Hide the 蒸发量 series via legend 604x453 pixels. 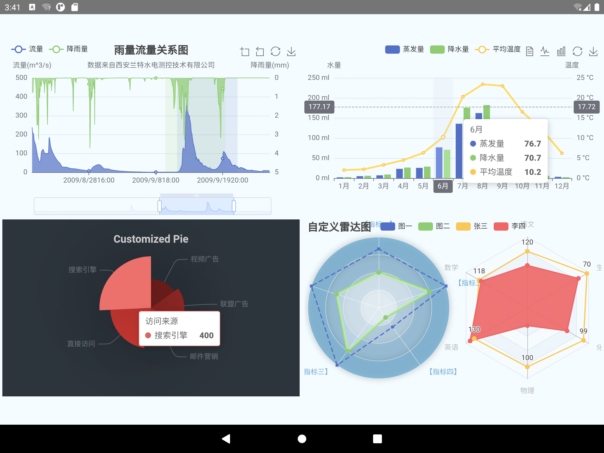click(x=405, y=49)
